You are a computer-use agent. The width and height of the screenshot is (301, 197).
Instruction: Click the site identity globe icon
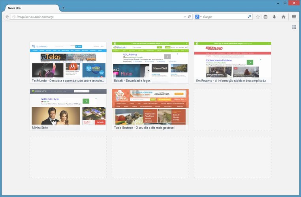click(14, 17)
